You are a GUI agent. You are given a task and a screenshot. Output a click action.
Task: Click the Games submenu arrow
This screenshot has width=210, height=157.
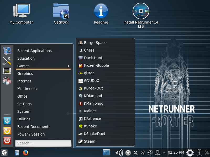pyautogui.click(x=69, y=66)
